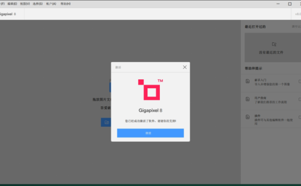Screen dimensions: 301x186
Task: Click the 帮助和提示 heading
Action: 253,68
